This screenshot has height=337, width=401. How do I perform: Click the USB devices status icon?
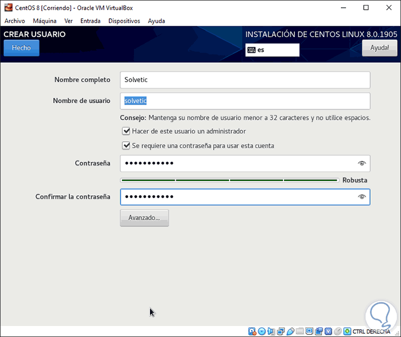[290, 332]
